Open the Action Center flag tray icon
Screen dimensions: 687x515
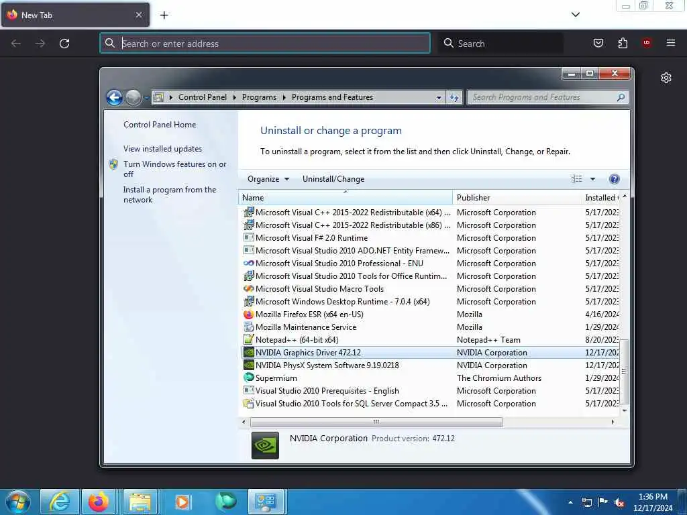pyautogui.click(x=603, y=502)
